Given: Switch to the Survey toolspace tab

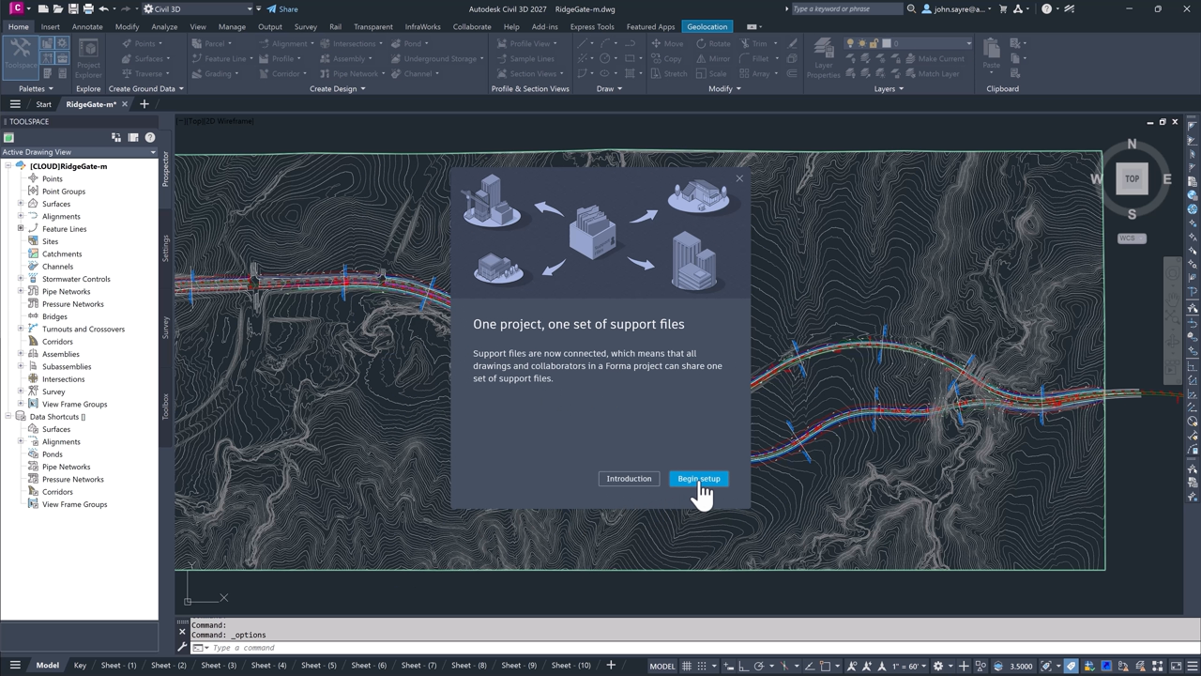Looking at the screenshot, I should 166,328.
